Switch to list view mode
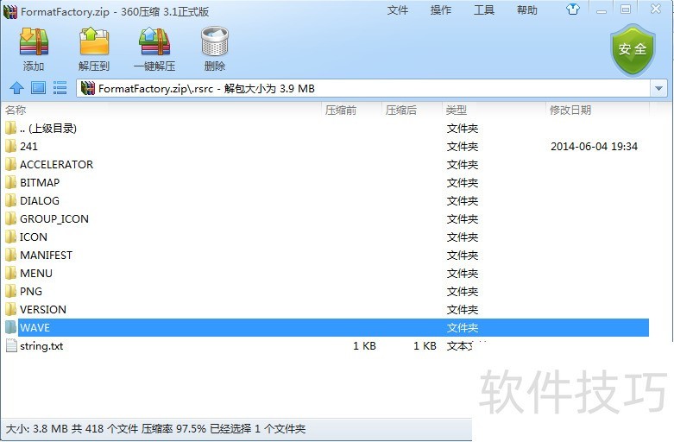Image resolution: width=674 pixels, height=442 pixels. [60, 88]
